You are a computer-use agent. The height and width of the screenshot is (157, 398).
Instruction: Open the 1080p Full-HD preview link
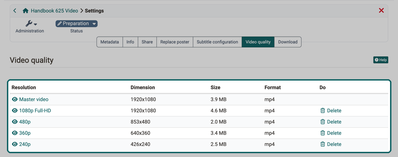35,111
